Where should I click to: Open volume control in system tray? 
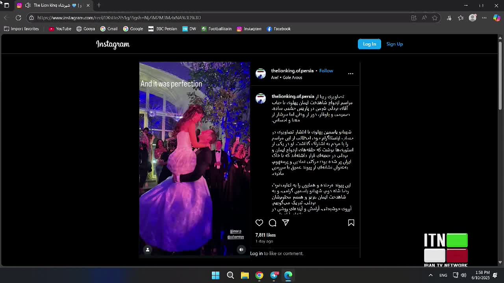[464, 275]
